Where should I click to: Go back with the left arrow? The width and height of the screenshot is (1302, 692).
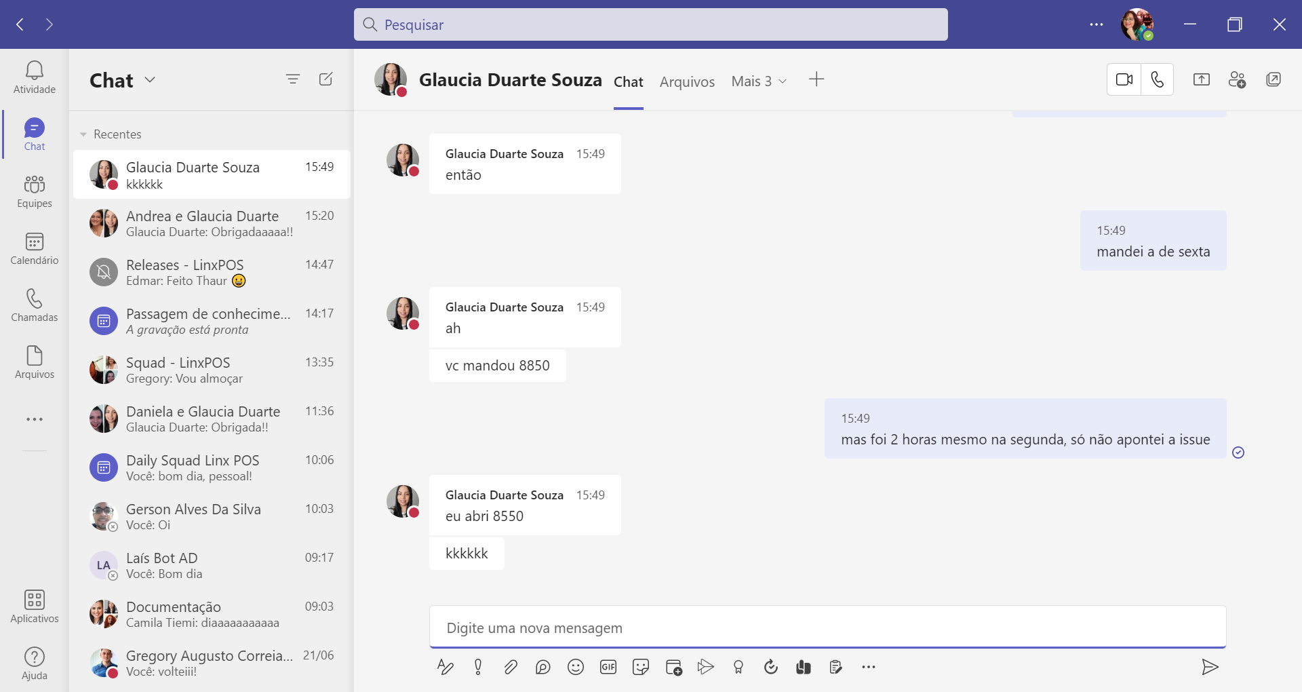(20, 24)
